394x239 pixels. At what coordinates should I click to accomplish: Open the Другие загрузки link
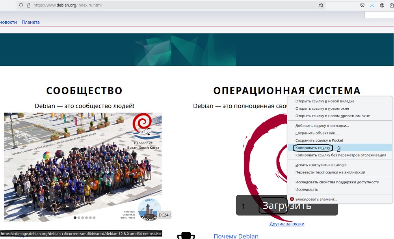click(287, 224)
